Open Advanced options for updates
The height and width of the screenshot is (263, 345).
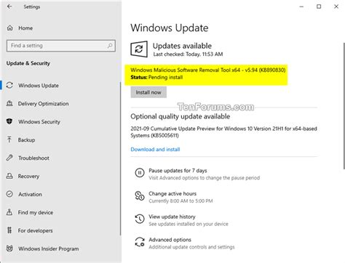[x=170, y=240]
